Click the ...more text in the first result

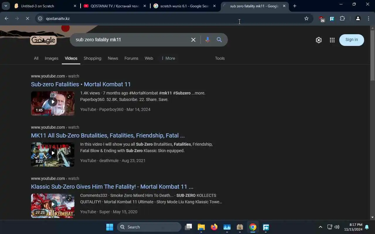pyautogui.click(x=198, y=93)
